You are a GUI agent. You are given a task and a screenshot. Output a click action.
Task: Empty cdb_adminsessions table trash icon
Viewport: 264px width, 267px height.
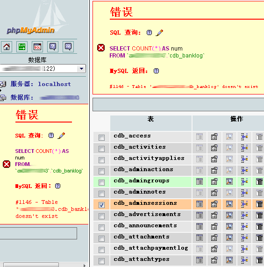(x=259, y=204)
